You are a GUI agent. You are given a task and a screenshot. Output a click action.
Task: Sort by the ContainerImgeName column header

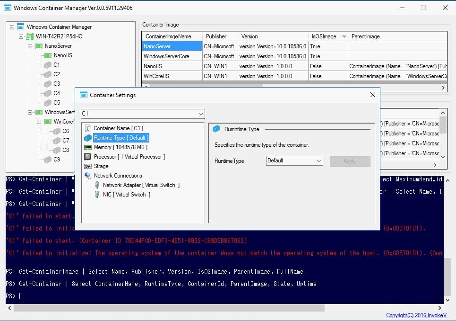coord(172,36)
